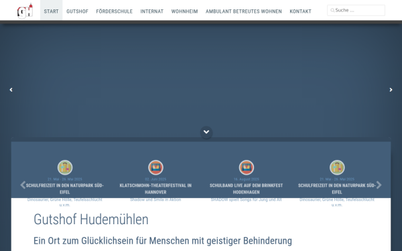Click the magnifier search icon
This screenshot has width=402, height=251.
click(x=332, y=10)
